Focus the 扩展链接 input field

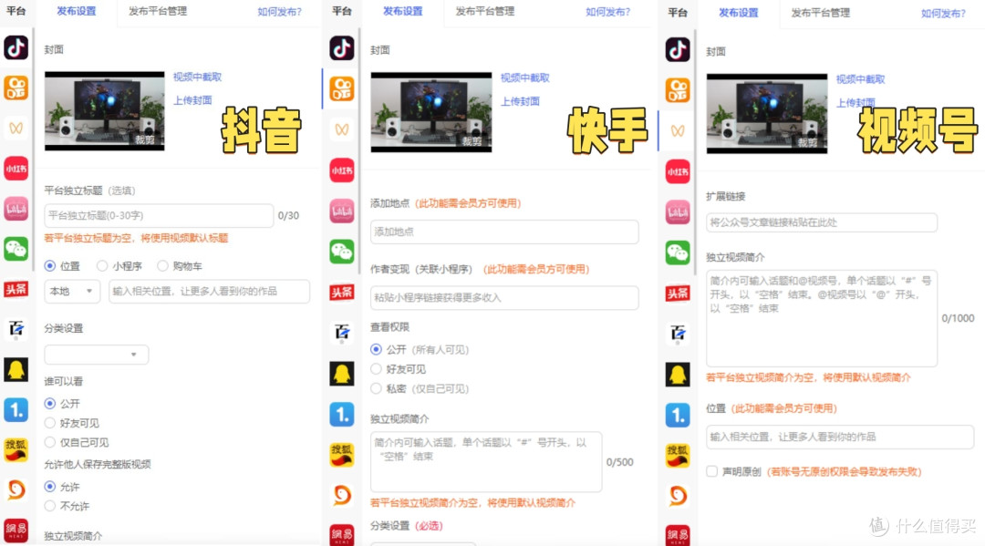[822, 222]
